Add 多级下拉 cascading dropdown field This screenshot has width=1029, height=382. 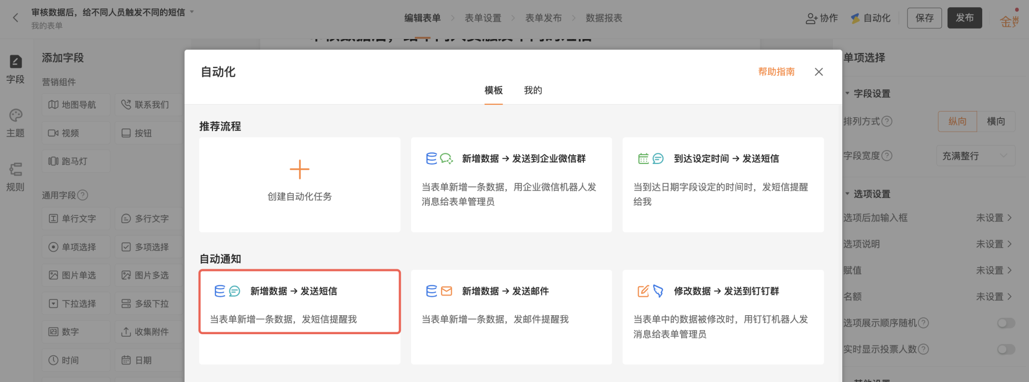(149, 303)
